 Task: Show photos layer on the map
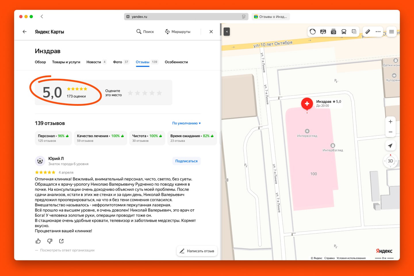point(333,32)
